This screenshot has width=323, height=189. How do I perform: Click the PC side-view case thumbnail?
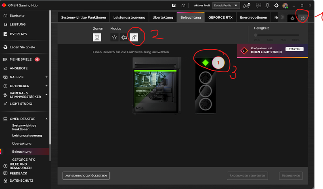157,85
